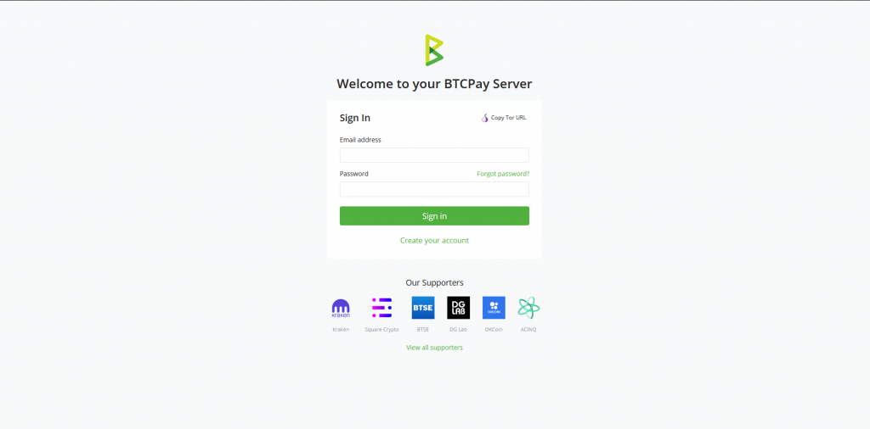The width and height of the screenshot is (870, 429).
Task: Open the Create your account link
Action: pyautogui.click(x=434, y=240)
